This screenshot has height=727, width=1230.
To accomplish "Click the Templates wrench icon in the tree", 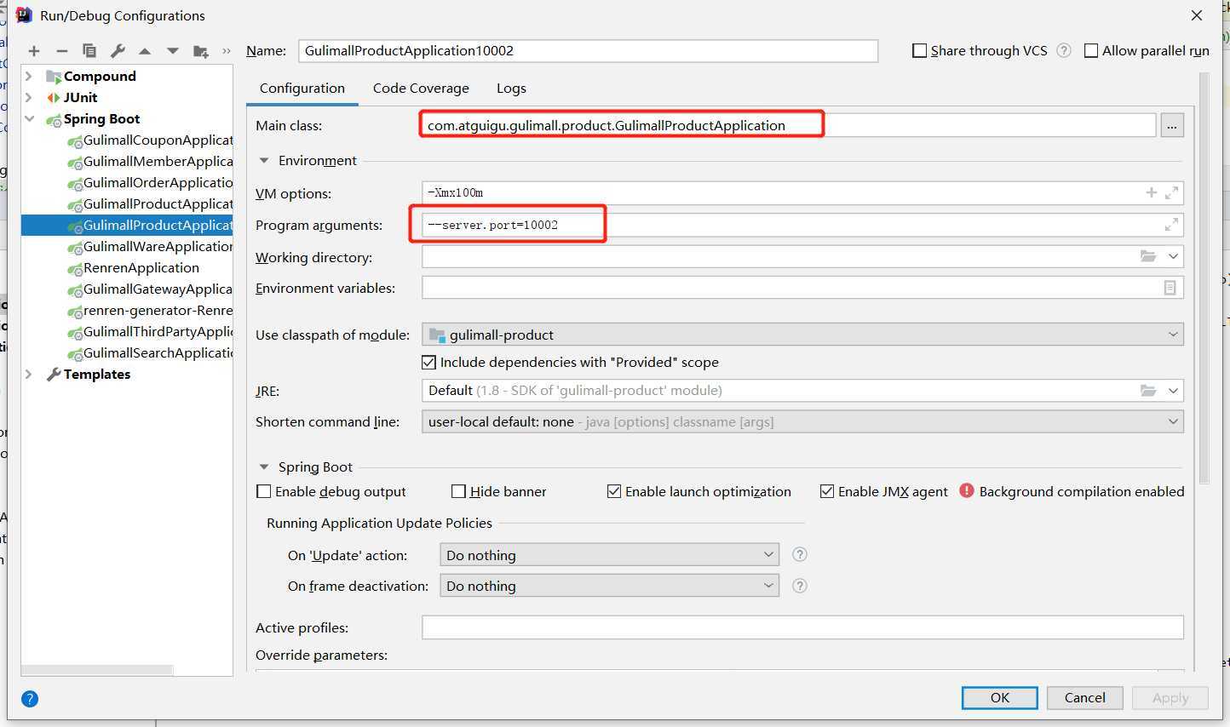I will point(54,374).
